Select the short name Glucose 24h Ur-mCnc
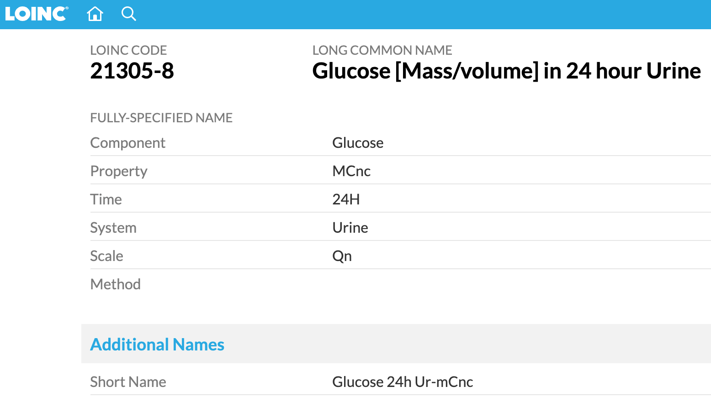711x397 pixels. pos(403,382)
